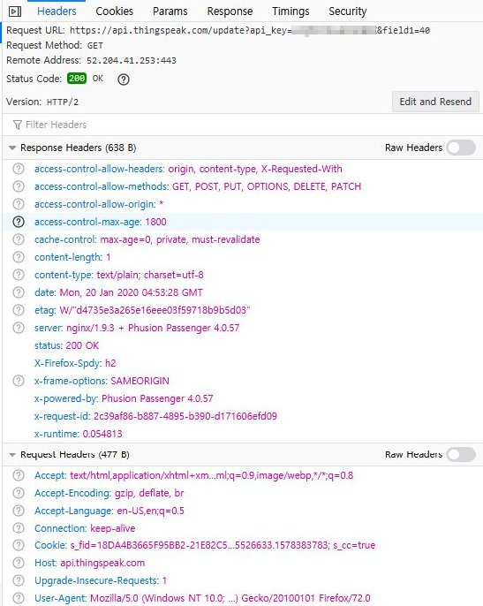
Task: Toggle the network panel sidebar pane icon
Action: 15,11
